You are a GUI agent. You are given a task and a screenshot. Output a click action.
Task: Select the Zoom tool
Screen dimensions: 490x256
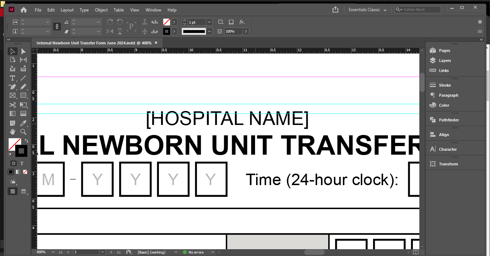[23, 131]
